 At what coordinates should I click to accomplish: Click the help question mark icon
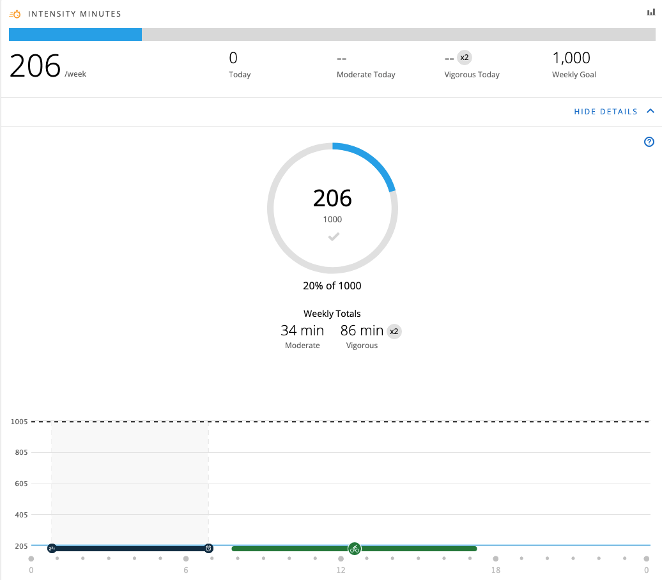(x=649, y=142)
